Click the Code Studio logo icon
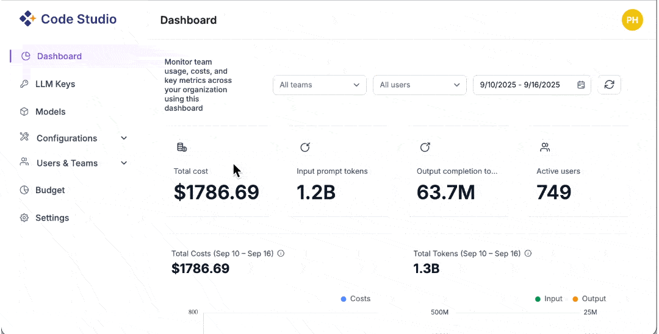Image resolution: width=659 pixels, height=334 pixels. 27,19
